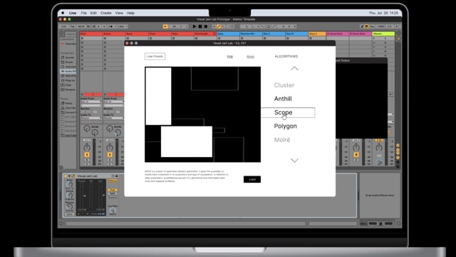
Task: Select Clips in browser categories
Action: tap(68, 85)
